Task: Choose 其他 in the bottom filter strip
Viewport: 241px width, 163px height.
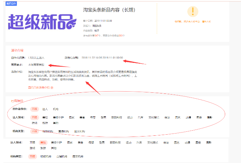Action: (54, 148)
